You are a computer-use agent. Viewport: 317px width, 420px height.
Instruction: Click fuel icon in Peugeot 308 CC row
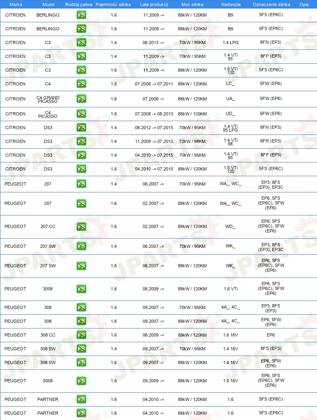(81, 335)
